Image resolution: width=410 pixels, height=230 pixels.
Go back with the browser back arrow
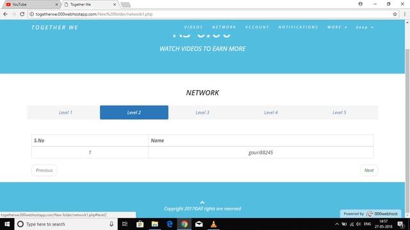coord(5,14)
